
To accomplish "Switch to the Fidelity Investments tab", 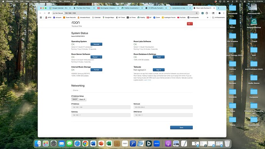I will (132, 8).
